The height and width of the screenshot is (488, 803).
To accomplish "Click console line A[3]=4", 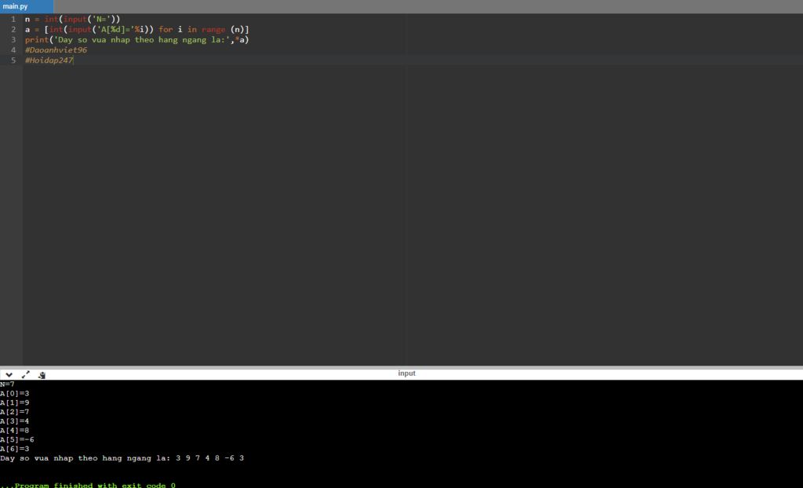I will pyautogui.click(x=14, y=421).
